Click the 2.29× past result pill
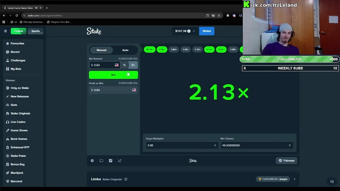Image resolution: width=340 pixels, height=191 pixels. (162, 49)
